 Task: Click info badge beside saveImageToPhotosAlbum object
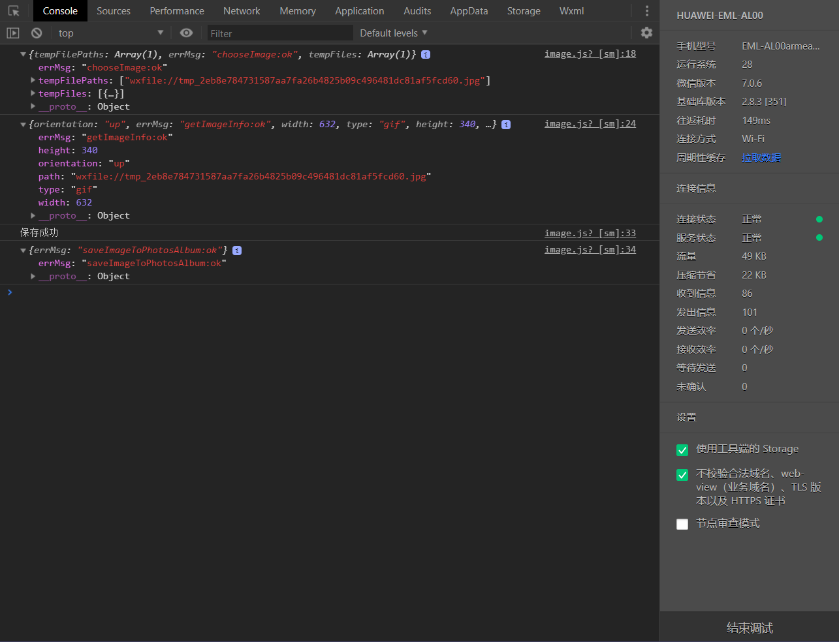(237, 251)
